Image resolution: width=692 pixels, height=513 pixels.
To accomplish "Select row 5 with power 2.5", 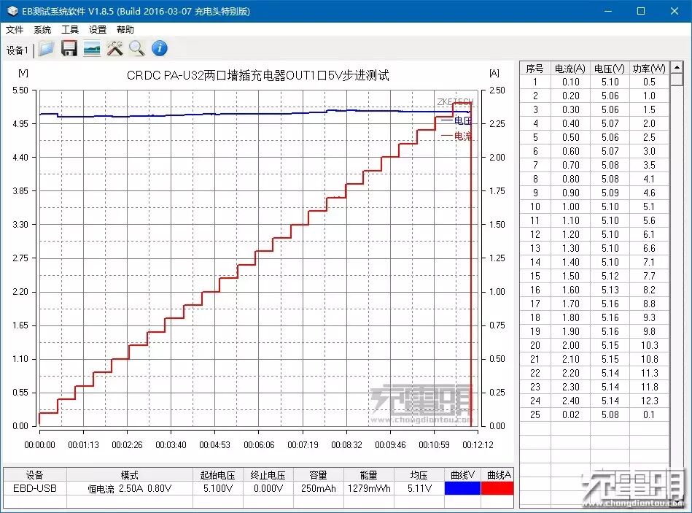I will (594, 137).
